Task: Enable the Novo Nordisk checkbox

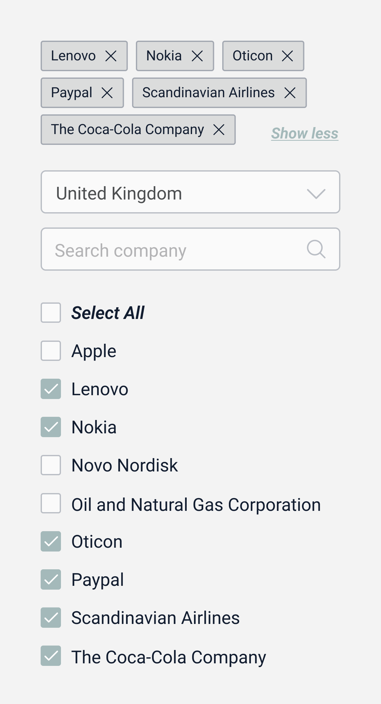Action: pos(51,465)
